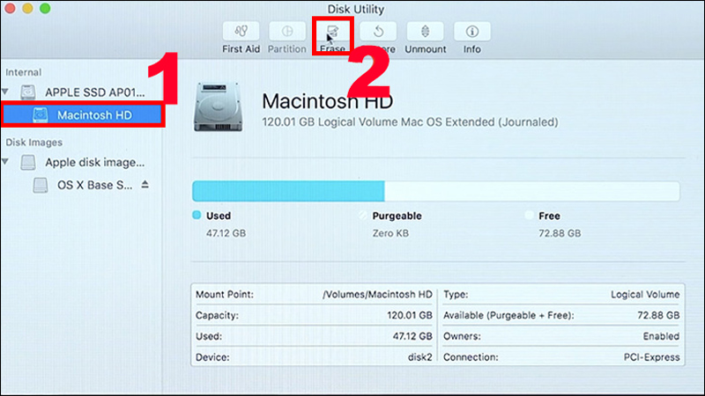This screenshot has height=396, width=705.
Task: Click the Macintosh HD title text
Action: click(x=327, y=101)
